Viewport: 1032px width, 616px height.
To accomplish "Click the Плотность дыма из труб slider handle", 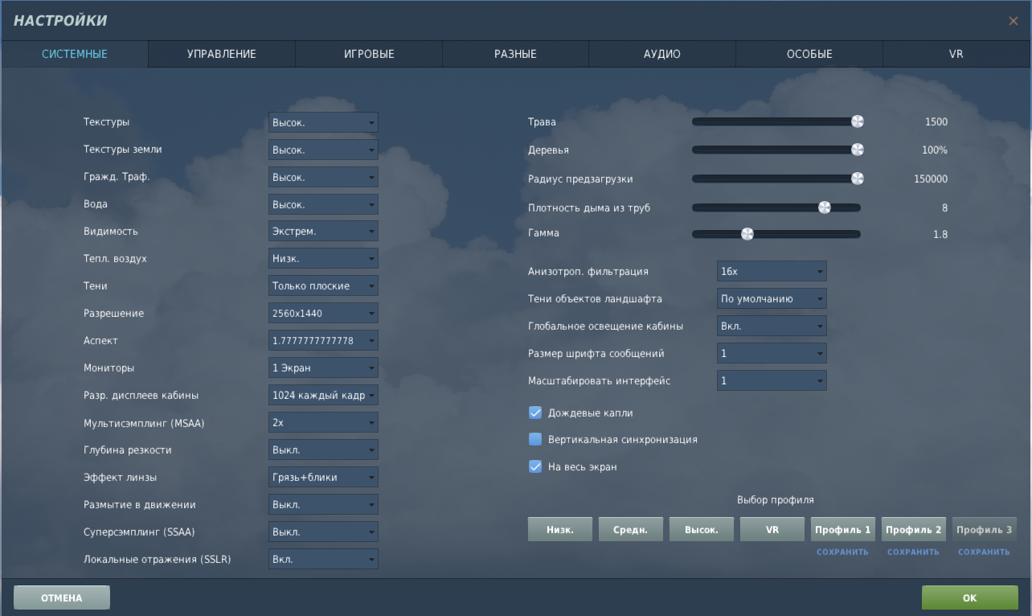I will click(x=824, y=207).
